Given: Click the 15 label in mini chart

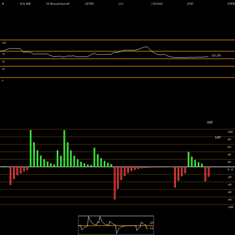Looking at the screenshot, I should [x=151, y=228].
